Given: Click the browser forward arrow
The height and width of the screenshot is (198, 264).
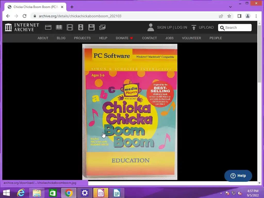Looking at the screenshot, I should pos(16,16).
